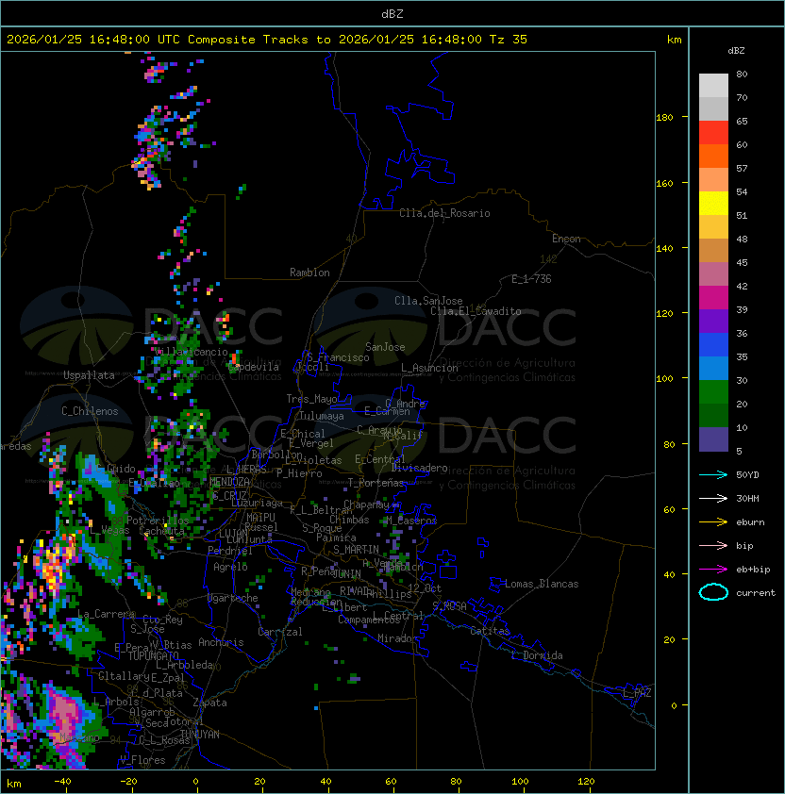Click the '30HM' legend label

pos(747,498)
